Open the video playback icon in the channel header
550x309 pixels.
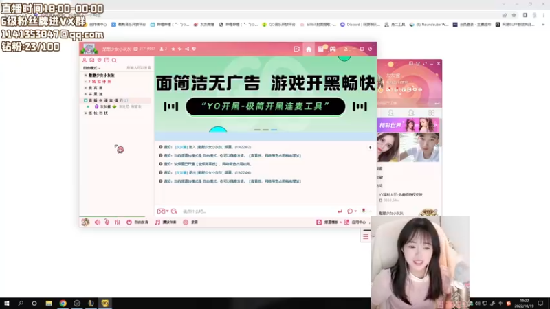click(297, 49)
